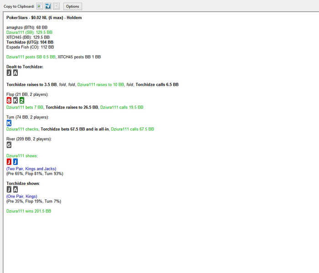The image size is (319, 273).
Task: Click 'Torchidze raises to 3.5 BB' text
Action: [31, 84]
